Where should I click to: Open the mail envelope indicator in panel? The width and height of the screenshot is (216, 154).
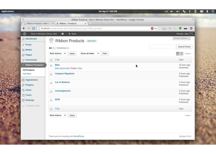(x=201, y=11)
